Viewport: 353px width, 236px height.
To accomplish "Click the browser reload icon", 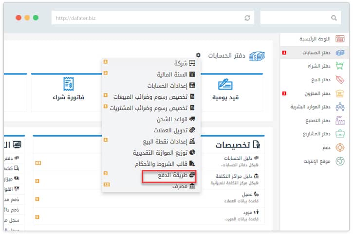I will click(x=247, y=18).
